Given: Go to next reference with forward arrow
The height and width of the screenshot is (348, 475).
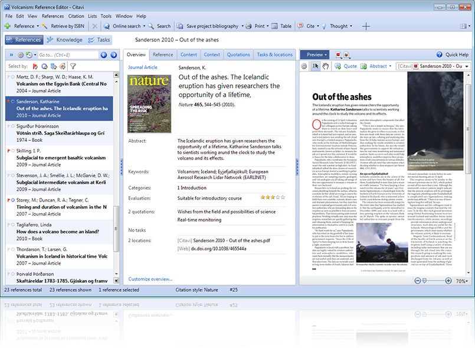Looking at the screenshot, I should pyautogui.click(x=114, y=55).
